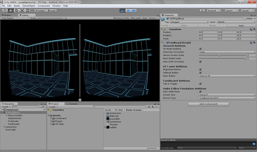Select the Hand tool in toolbar
Screen dimensions: 257x152
tap(5, 11)
